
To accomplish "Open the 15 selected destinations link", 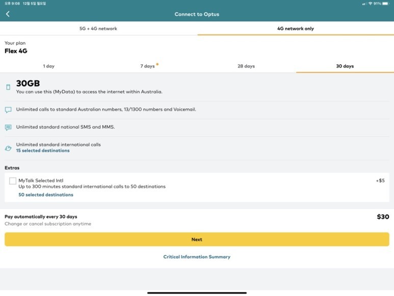I will [43, 151].
